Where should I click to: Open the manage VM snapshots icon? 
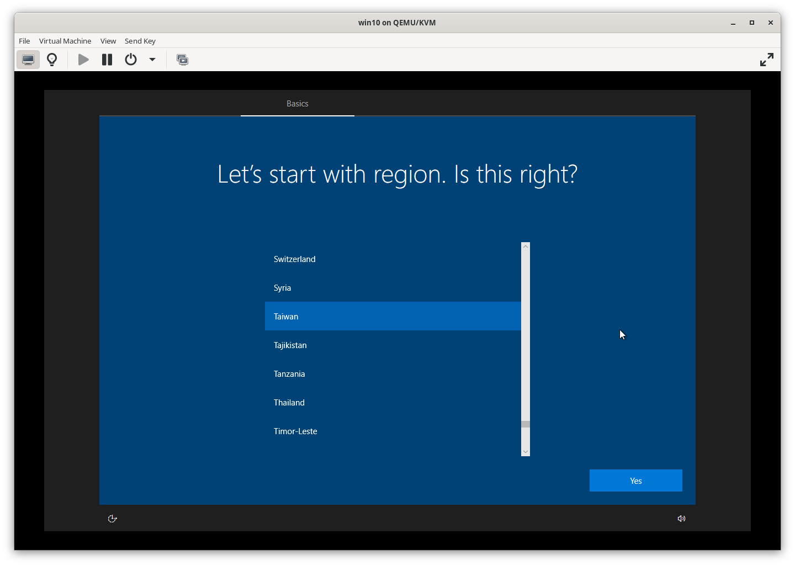point(183,60)
